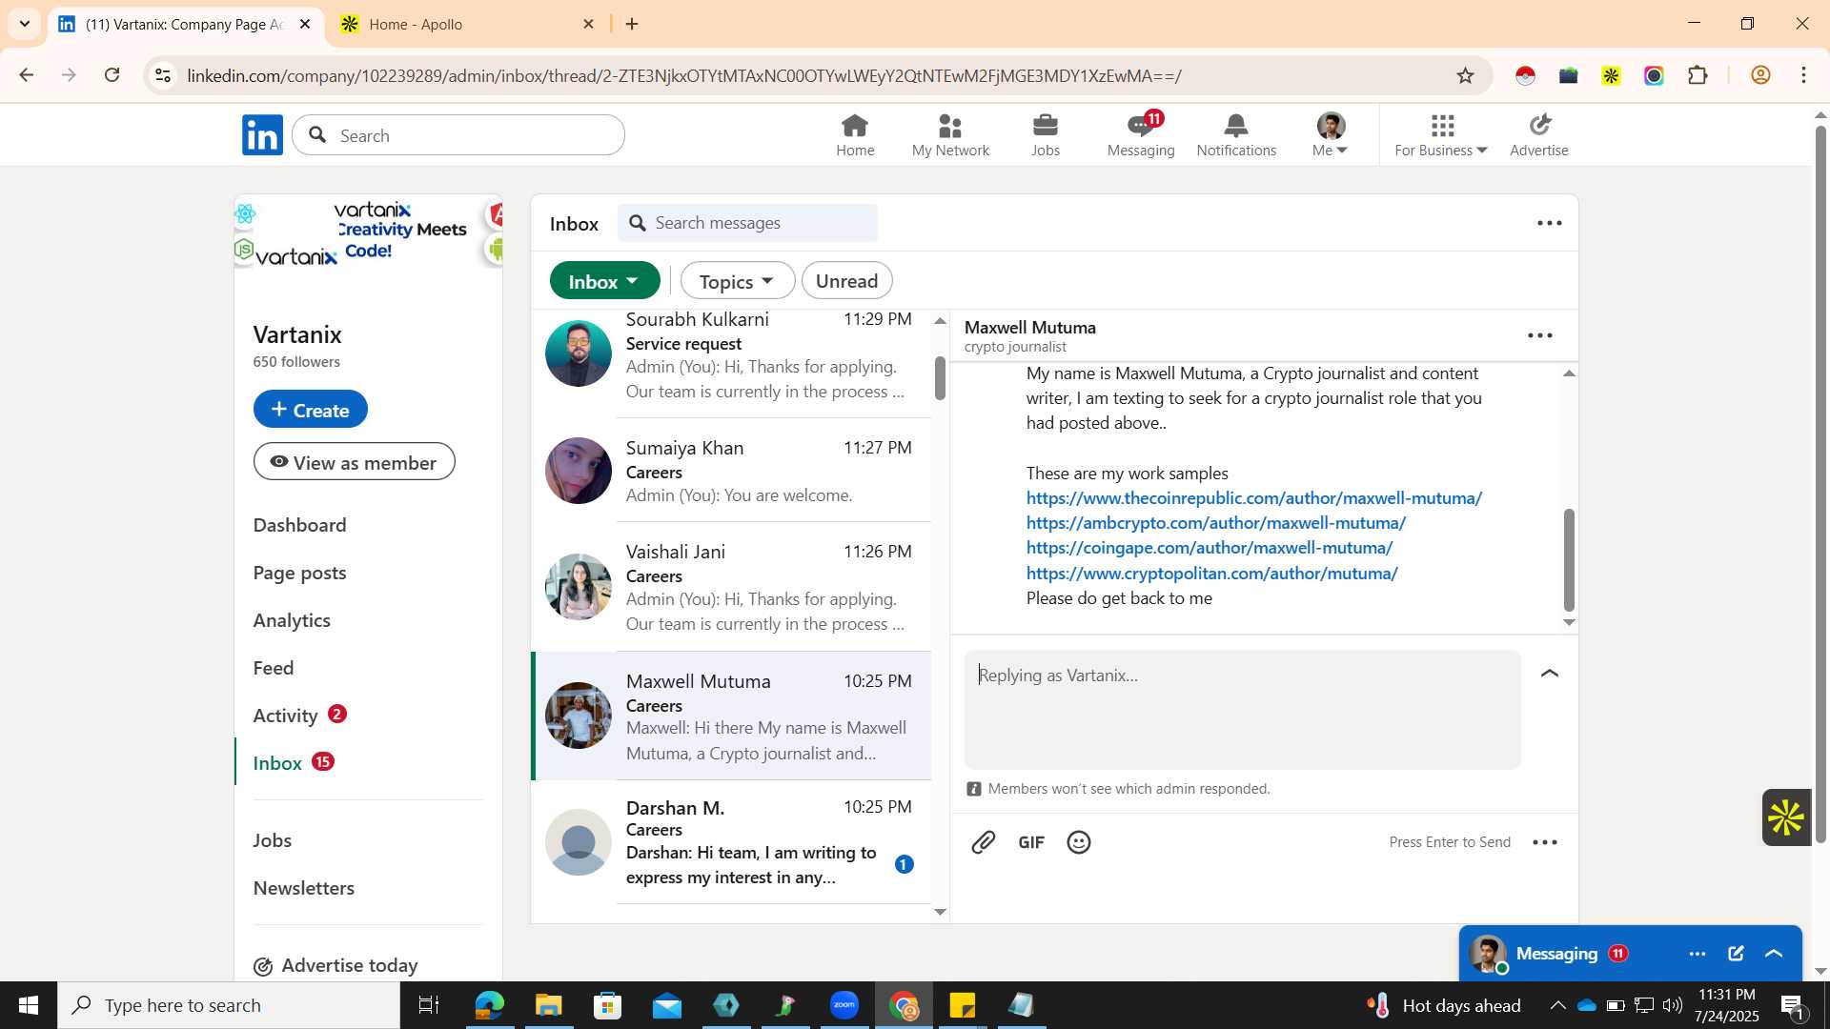Toggle the Unread filter
Viewport: 1830px width, 1029px height.
846,281
